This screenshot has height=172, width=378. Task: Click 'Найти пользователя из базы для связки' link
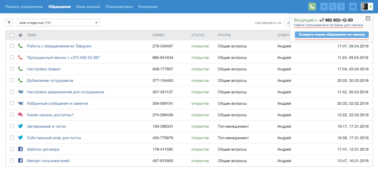tap(328, 25)
